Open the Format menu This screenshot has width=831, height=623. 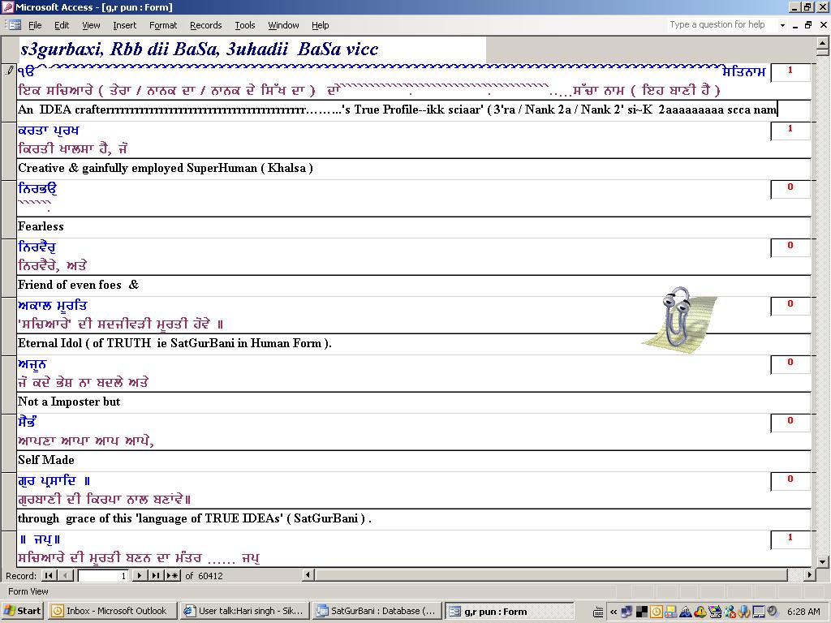coord(163,25)
